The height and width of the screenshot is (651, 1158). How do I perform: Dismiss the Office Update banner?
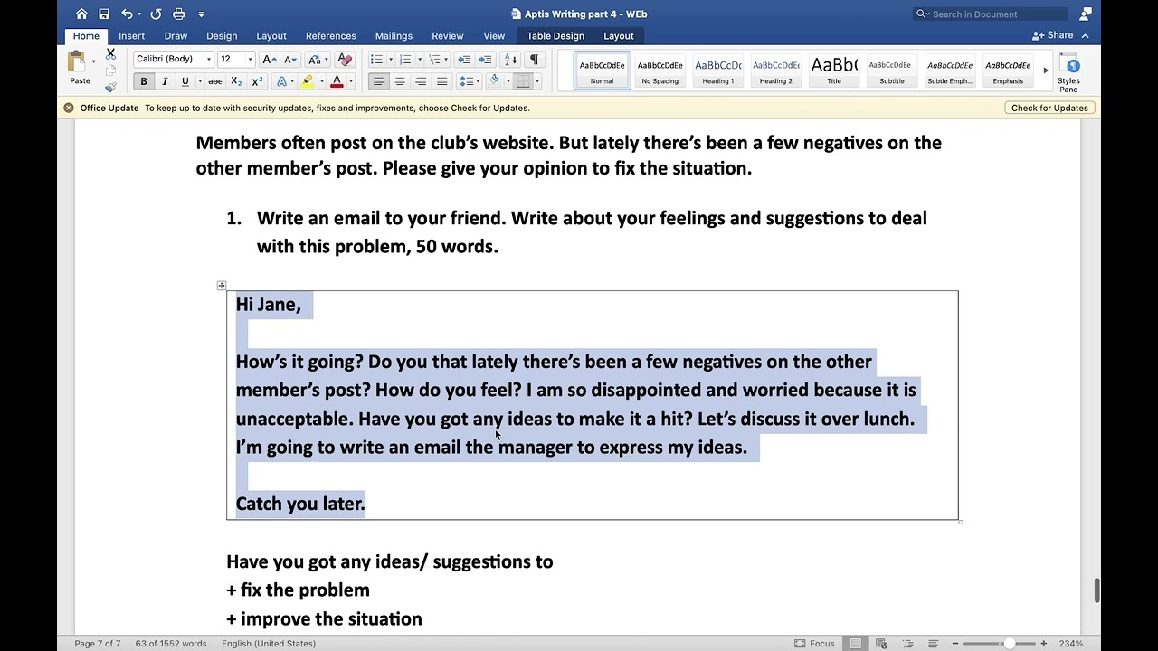[x=69, y=108]
